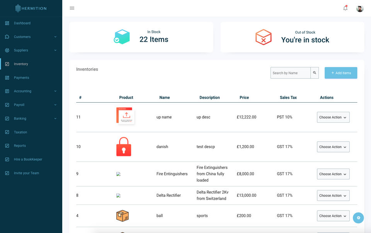
Task: Open Choose Action for Delta Rectifier
Action: pos(333,196)
